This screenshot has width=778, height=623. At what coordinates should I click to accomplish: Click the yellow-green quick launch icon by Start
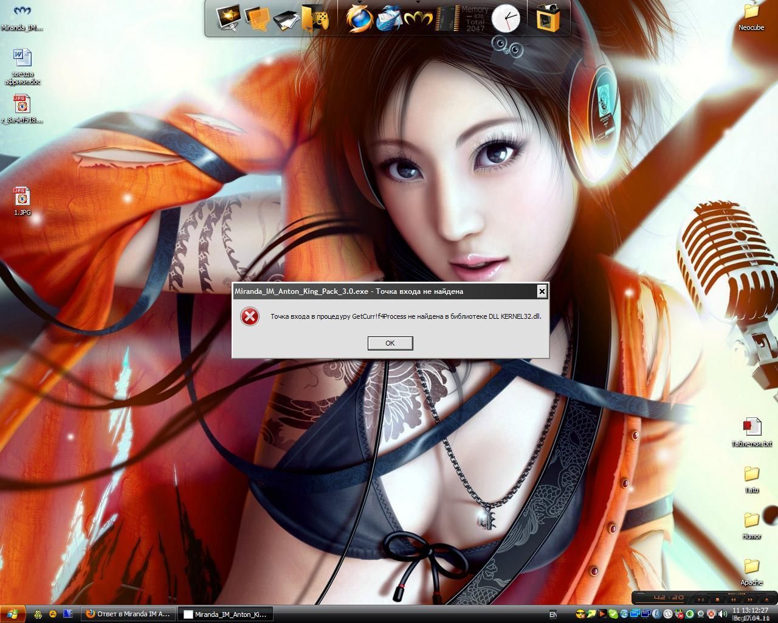[38, 614]
